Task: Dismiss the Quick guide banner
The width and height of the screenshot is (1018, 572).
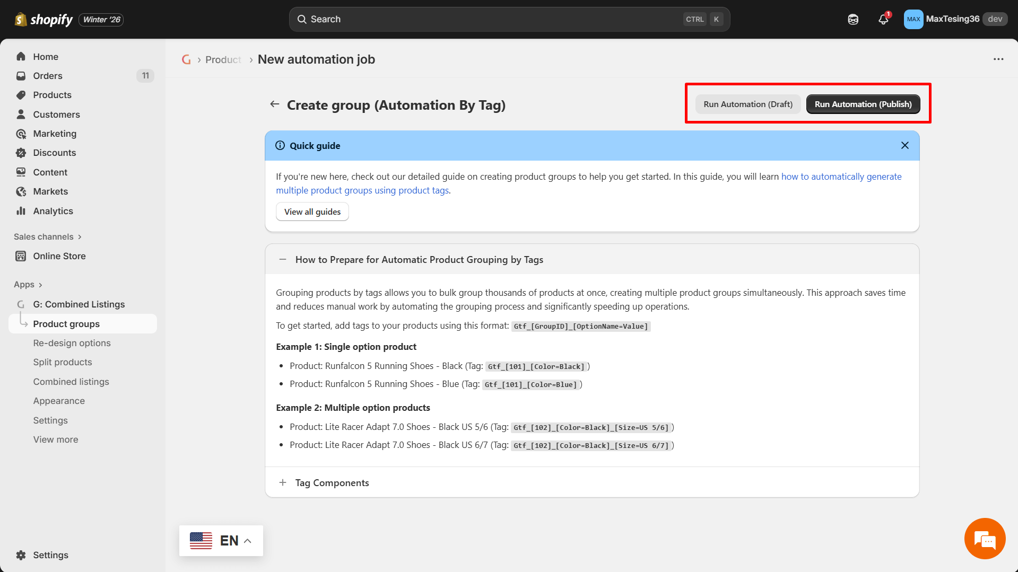Action: point(905,145)
